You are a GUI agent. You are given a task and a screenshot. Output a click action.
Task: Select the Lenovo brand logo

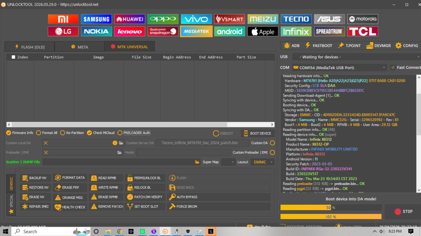130,31
